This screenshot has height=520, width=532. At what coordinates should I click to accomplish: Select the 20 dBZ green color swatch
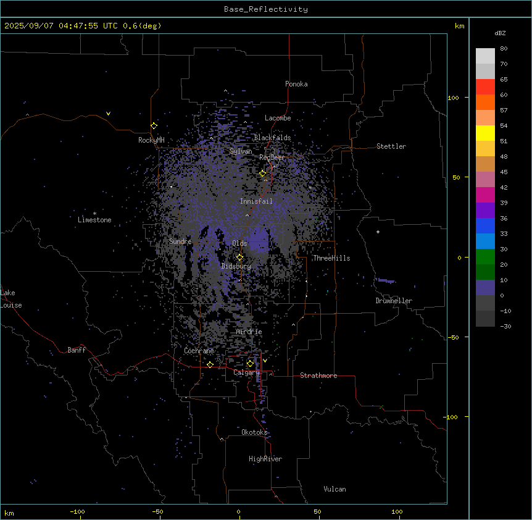pyautogui.click(x=485, y=257)
